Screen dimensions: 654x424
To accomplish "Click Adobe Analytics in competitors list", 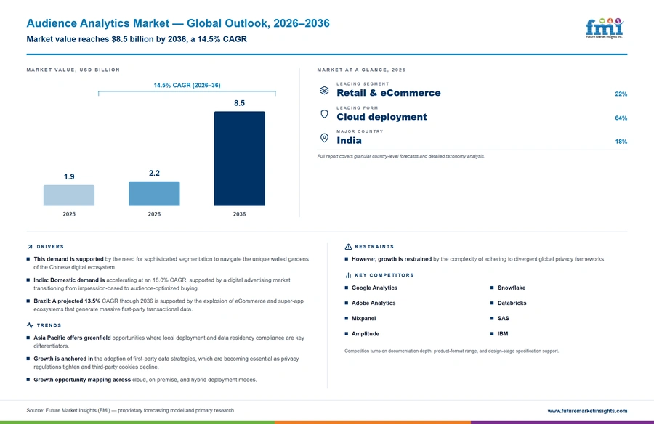I will click(374, 303).
